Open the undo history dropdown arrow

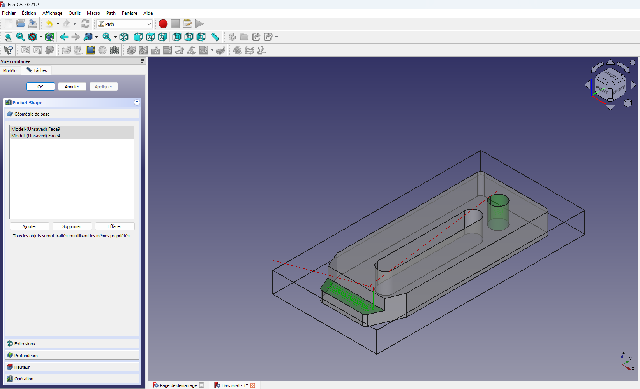pos(58,24)
